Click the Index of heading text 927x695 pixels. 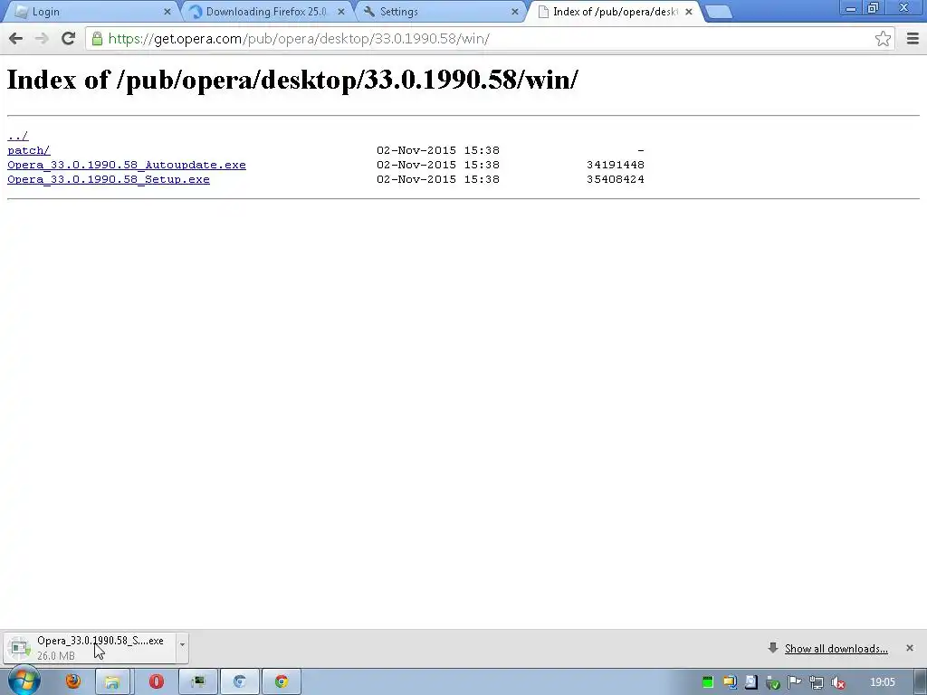tap(292, 80)
